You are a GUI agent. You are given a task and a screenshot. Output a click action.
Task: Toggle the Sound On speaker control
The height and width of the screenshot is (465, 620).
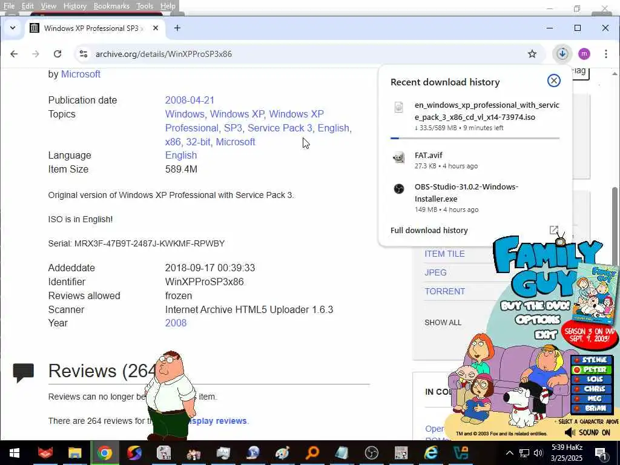[x=587, y=432]
